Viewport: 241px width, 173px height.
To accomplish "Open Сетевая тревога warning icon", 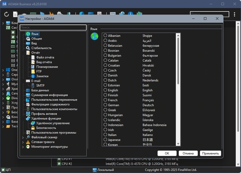I will [28, 142].
